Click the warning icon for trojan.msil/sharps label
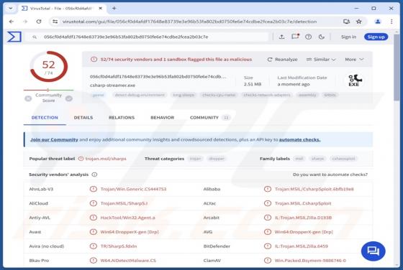Image resolution: width=403 pixels, height=270 pixels. click(x=81, y=159)
